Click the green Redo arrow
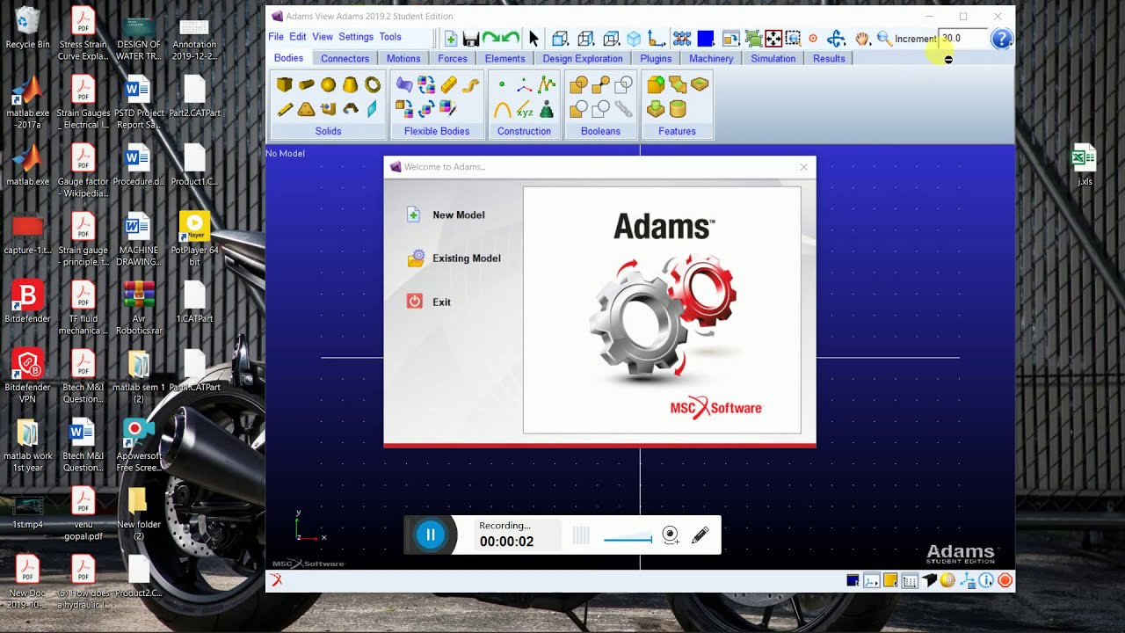1125x633 pixels. 490,38
